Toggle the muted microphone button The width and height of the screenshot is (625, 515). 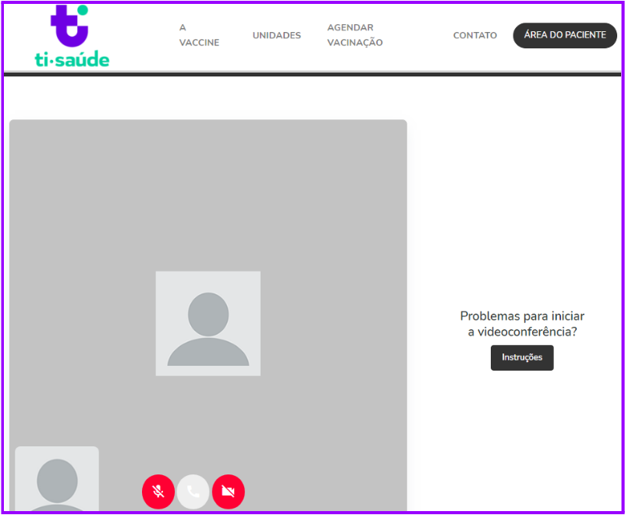point(158,492)
